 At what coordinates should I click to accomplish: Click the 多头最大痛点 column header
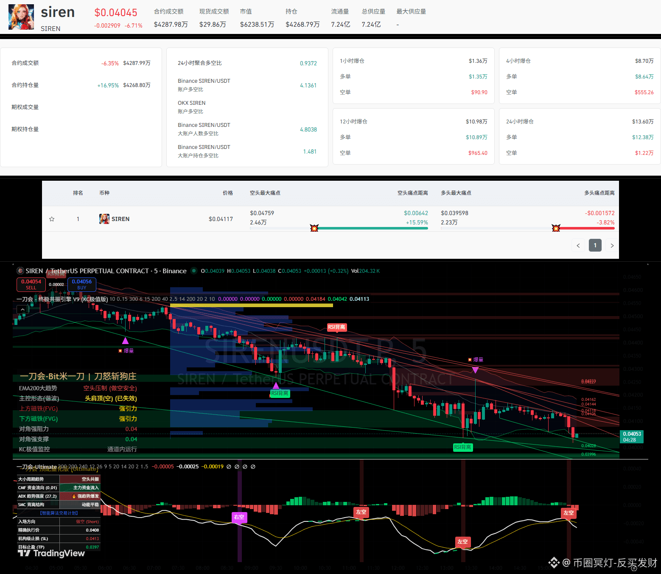click(x=456, y=193)
